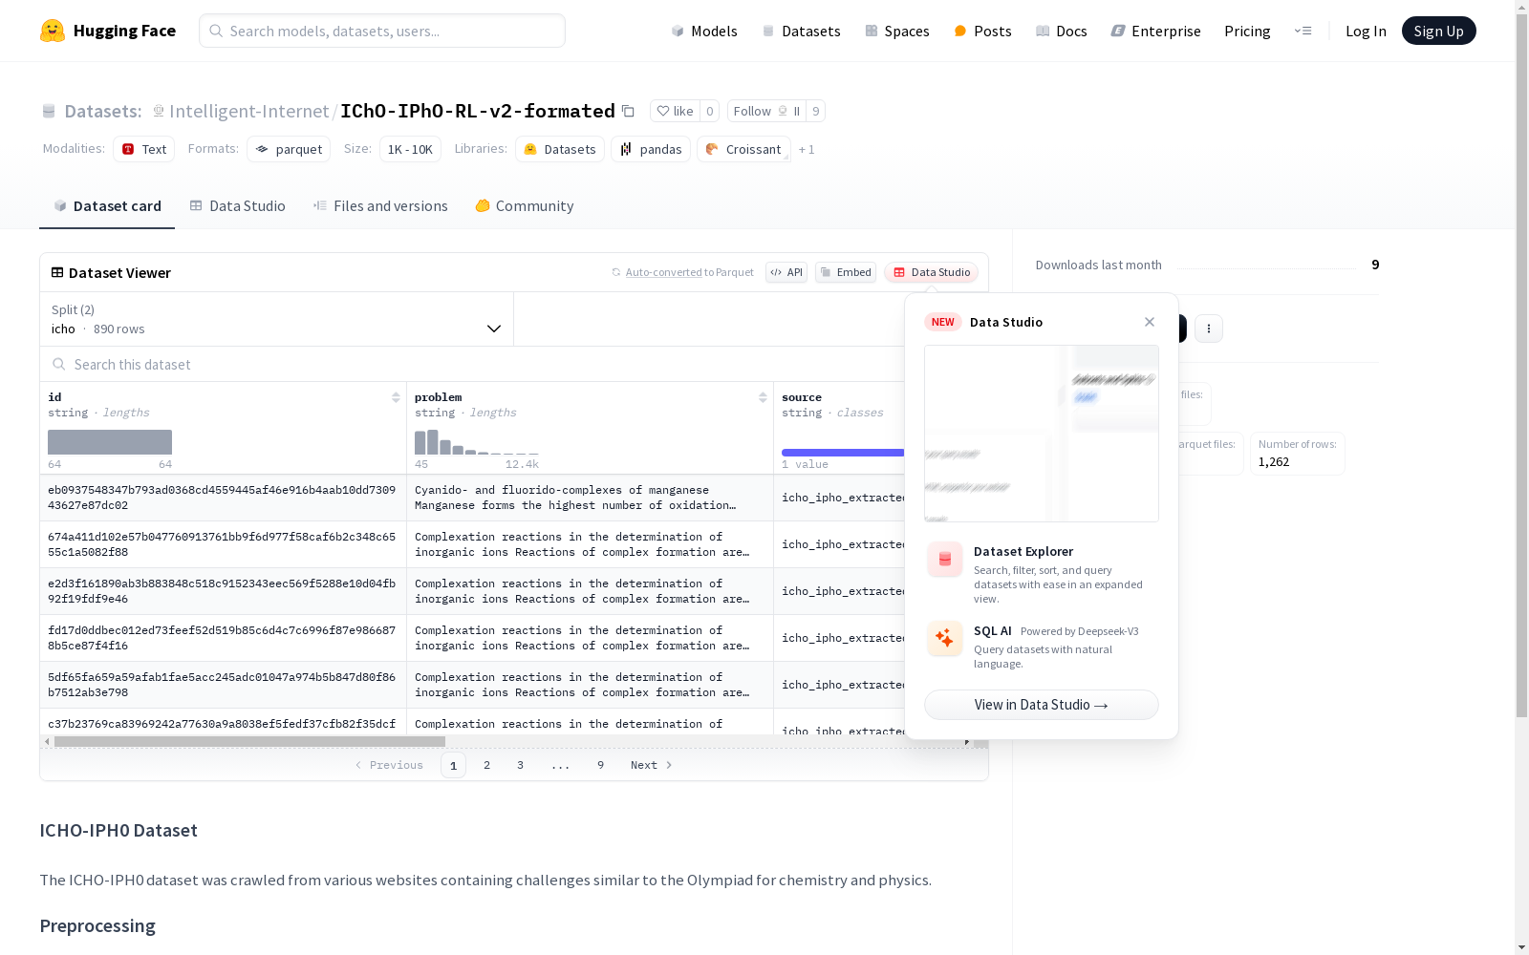Switch to the Dataset card tab

pyautogui.click(x=107, y=206)
